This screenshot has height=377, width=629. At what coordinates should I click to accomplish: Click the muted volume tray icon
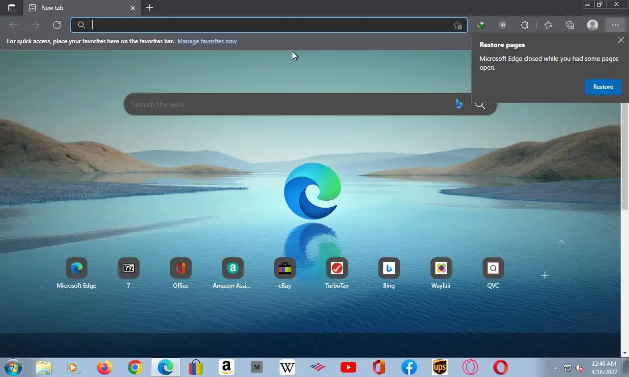tap(580, 368)
